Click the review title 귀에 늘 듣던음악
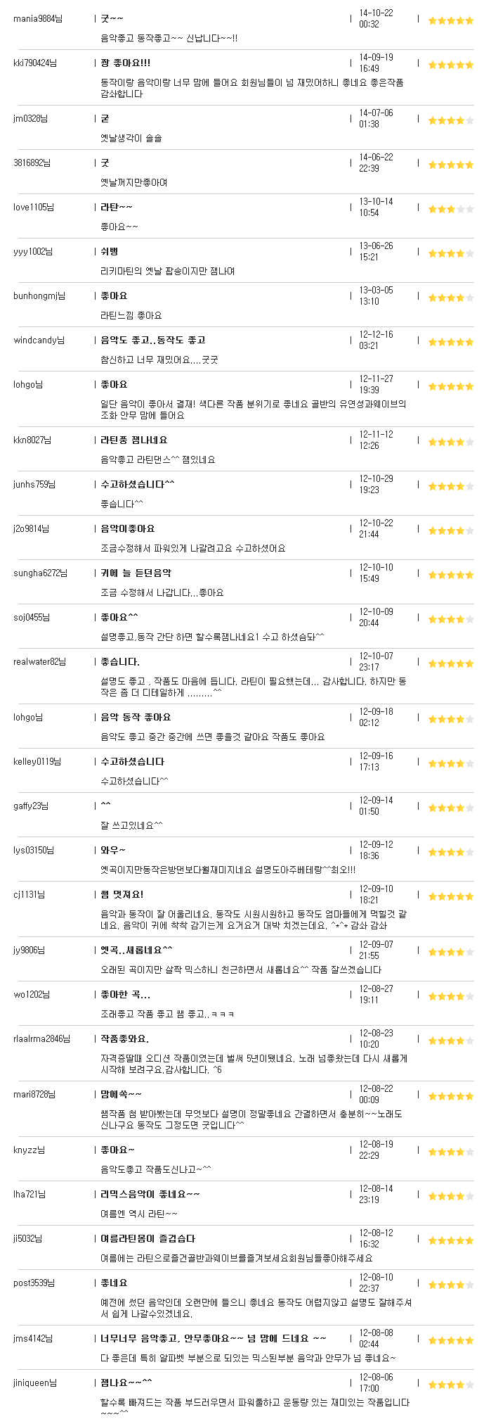The width and height of the screenshot is (491, 1424). tap(136, 573)
